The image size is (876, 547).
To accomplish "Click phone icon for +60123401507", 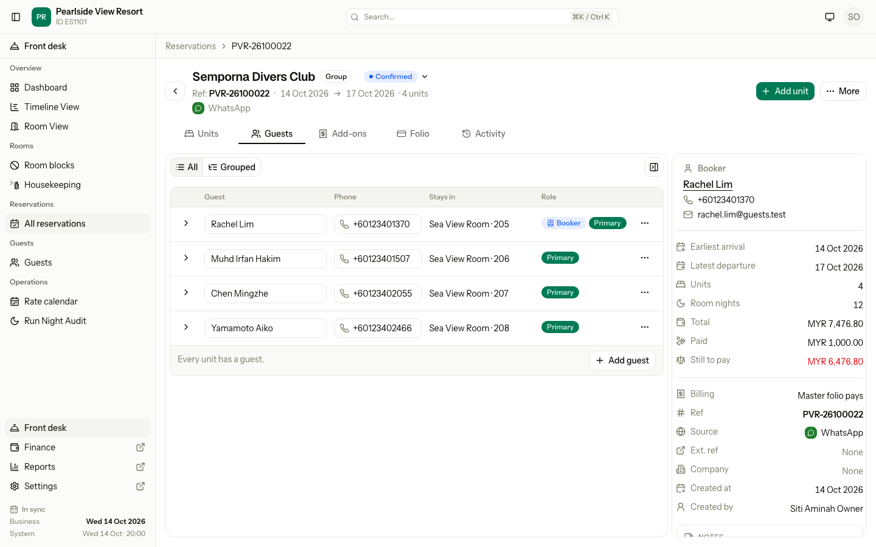I will [x=344, y=259].
